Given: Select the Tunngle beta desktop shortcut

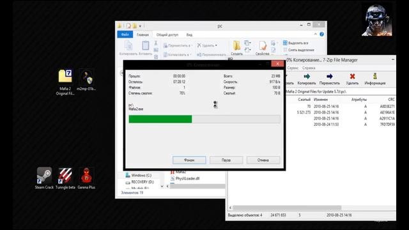Looking at the screenshot, I should pos(65,178).
